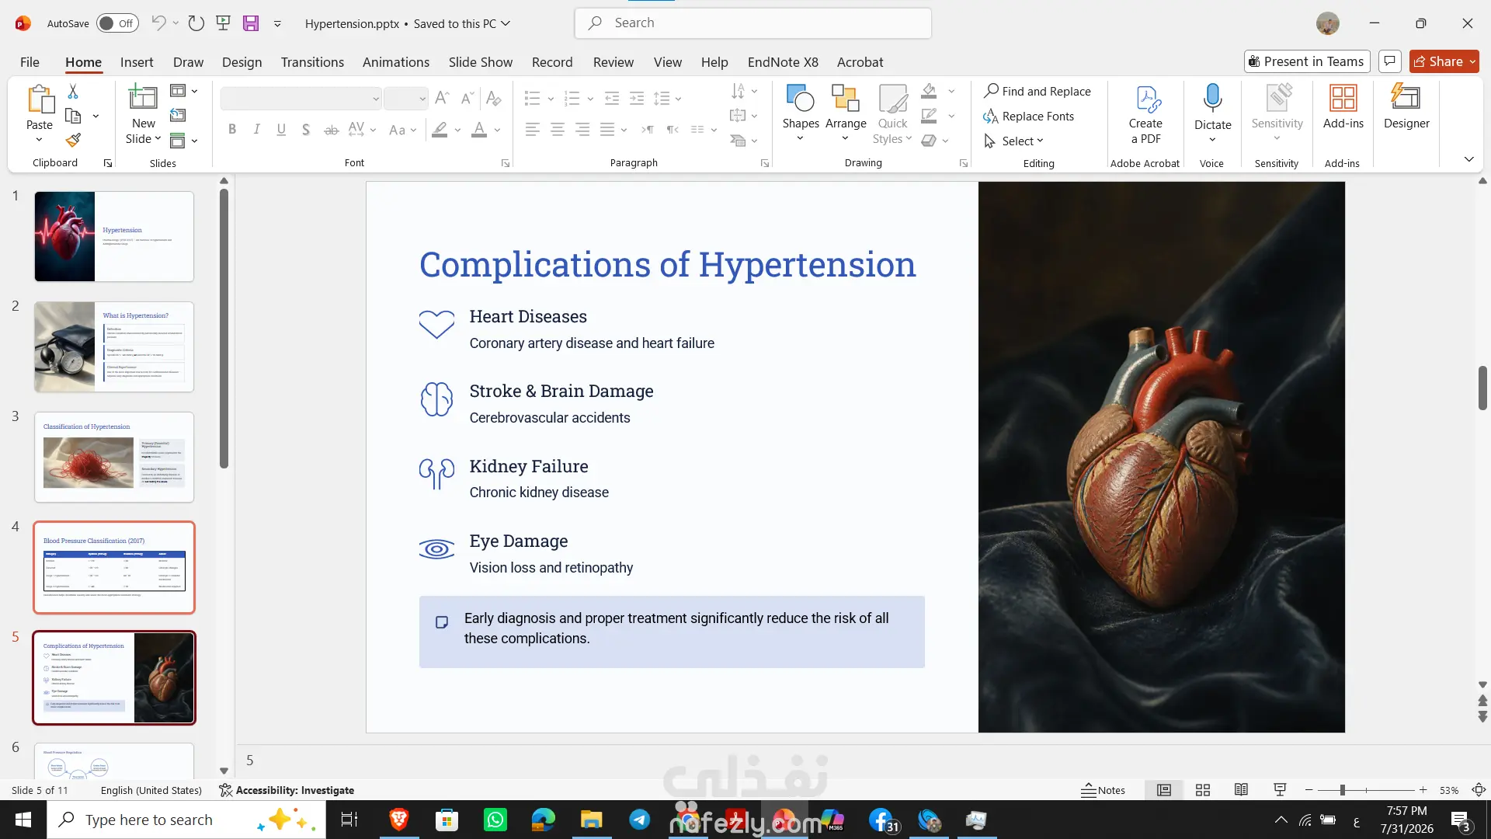Click the Clear All Formatting icon
The height and width of the screenshot is (839, 1491).
[x=493, y=98]
